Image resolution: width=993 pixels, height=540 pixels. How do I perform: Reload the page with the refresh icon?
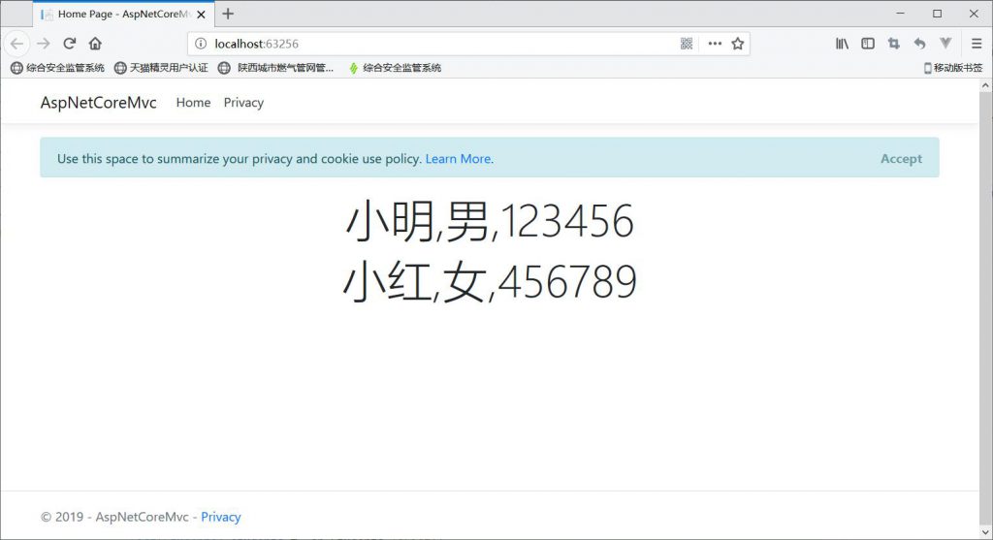[x=70, y=44]
